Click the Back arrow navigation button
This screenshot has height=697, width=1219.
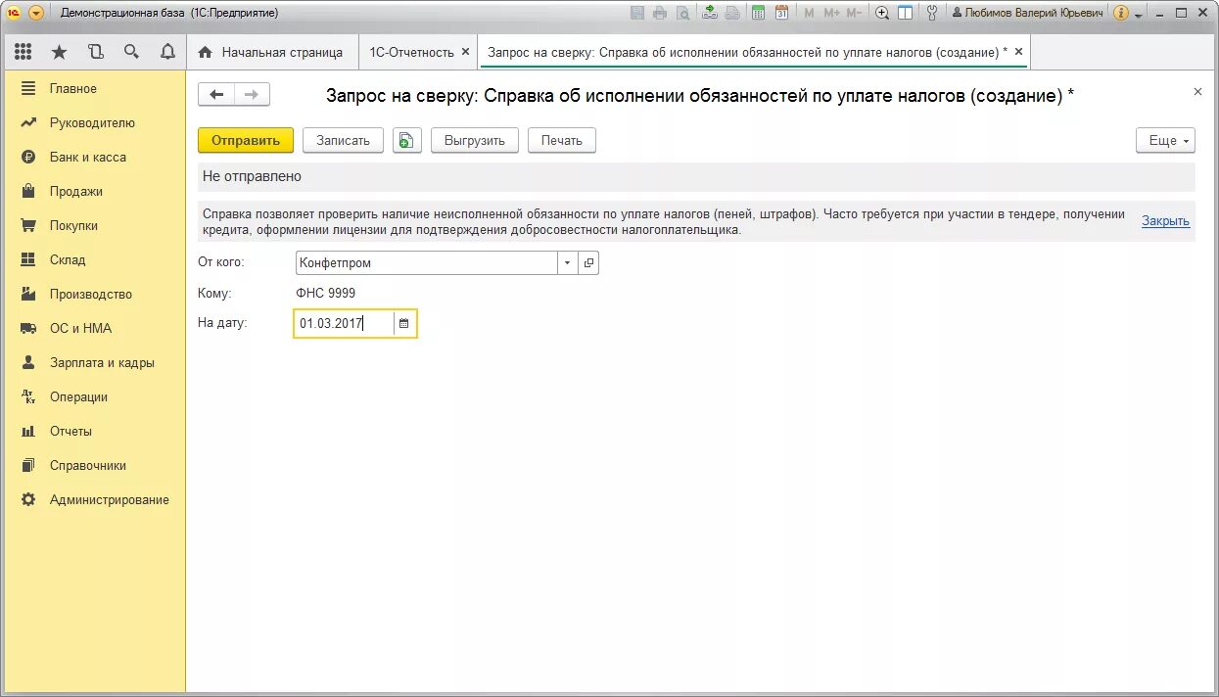pos(216,94)
